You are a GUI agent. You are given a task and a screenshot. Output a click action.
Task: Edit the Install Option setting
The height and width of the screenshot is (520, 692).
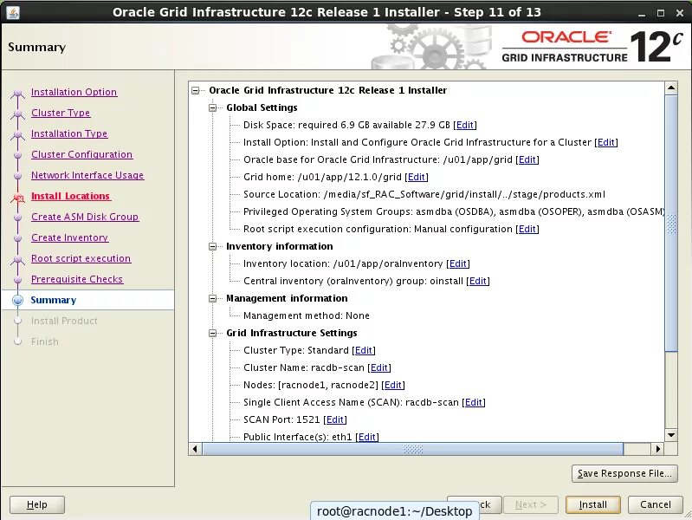(x=606, y=142)
